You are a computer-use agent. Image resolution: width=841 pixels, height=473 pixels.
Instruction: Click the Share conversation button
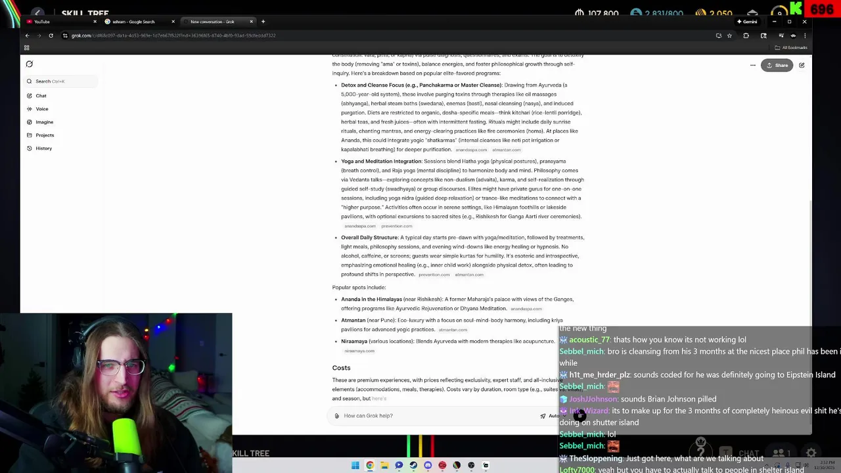(x=777, y=65)
